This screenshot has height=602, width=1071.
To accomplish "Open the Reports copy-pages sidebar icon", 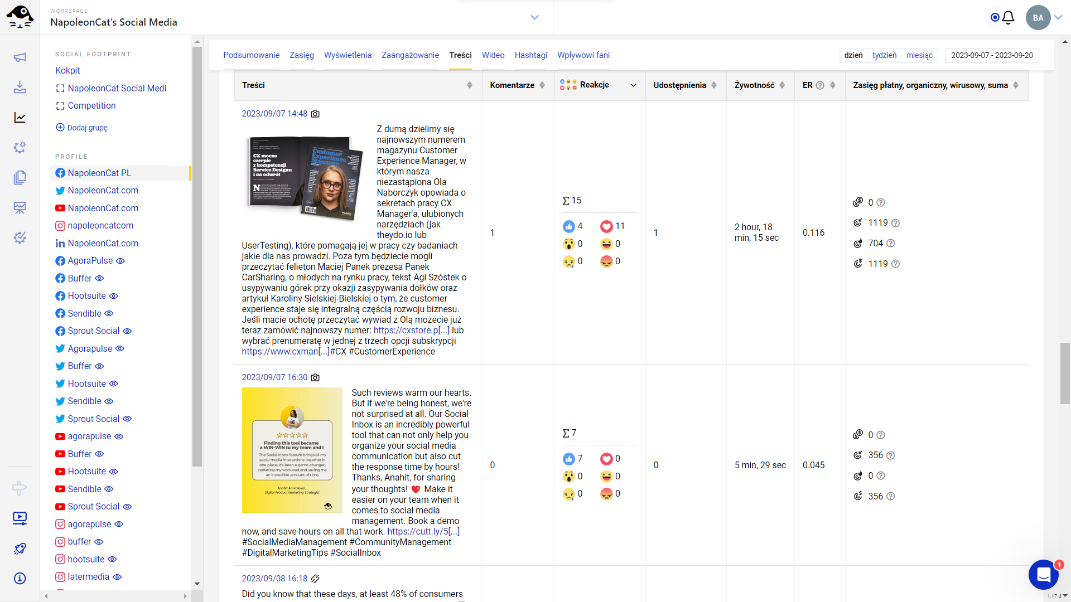I will pyautogui.click(x=20, y=178).
